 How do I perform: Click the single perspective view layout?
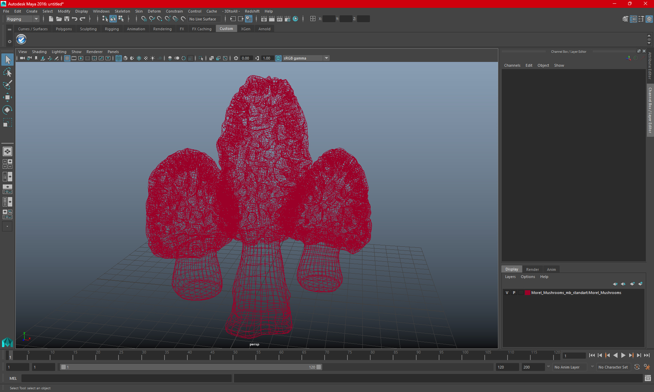coord(7,151)
